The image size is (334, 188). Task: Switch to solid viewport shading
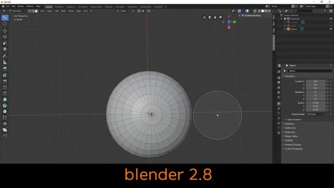263,11
